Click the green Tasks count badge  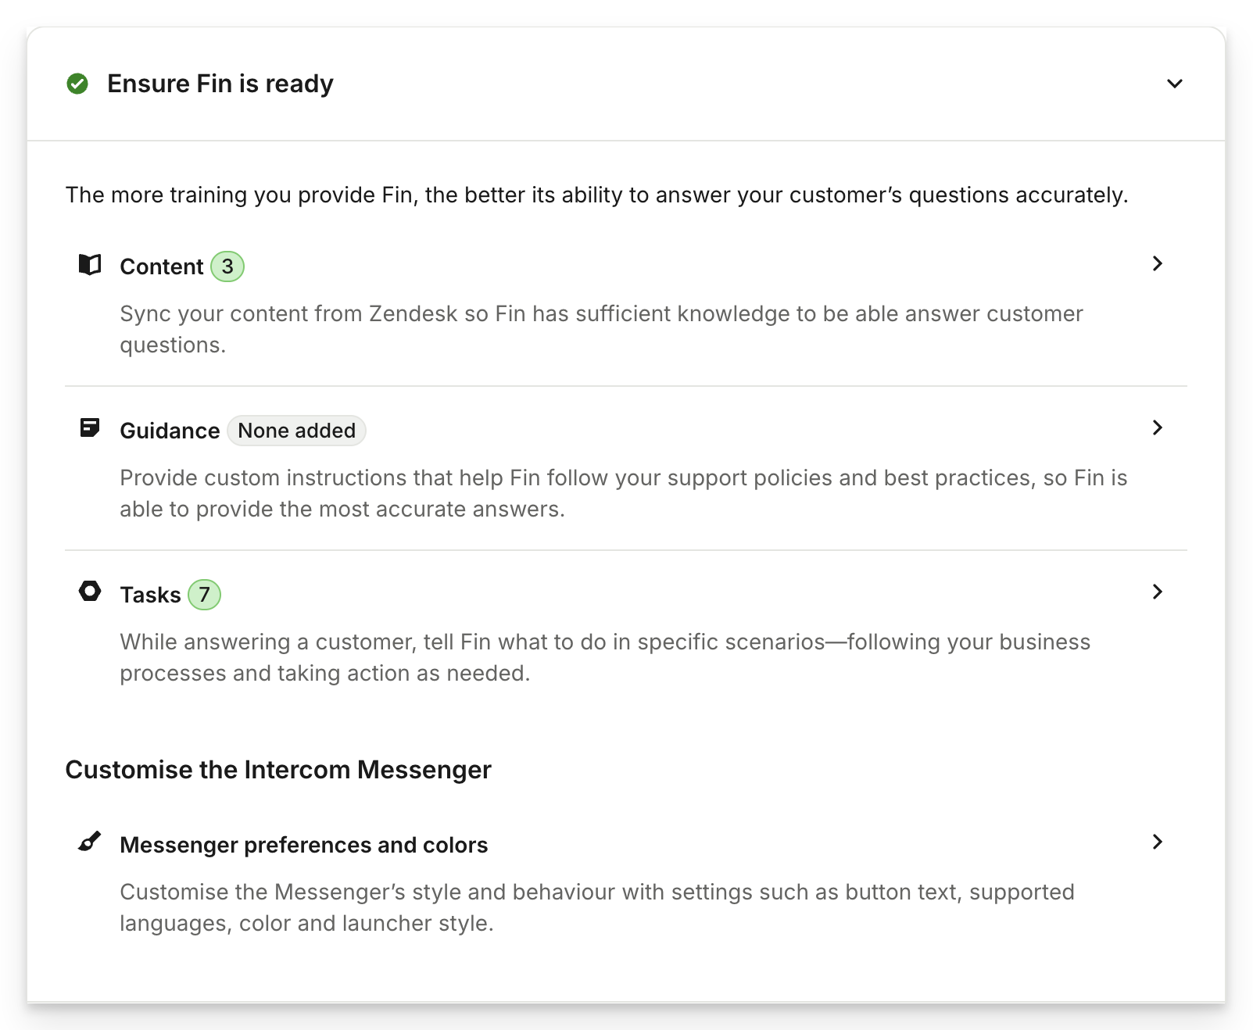pos(205,595)
